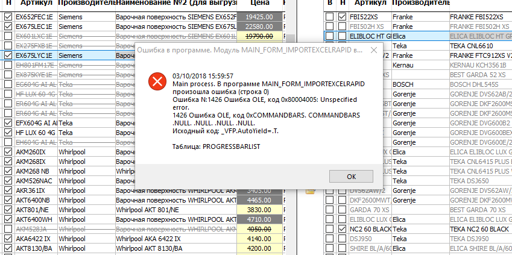Uncheck the AKT8130/BA row checkbox
This screenshot has height=255, width=512.
pyautogui.click(x=8, y=248)
